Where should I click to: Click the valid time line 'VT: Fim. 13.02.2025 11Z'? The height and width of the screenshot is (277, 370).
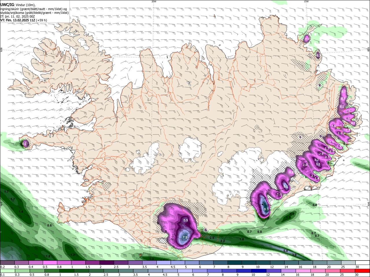click(x=17, y=20)
